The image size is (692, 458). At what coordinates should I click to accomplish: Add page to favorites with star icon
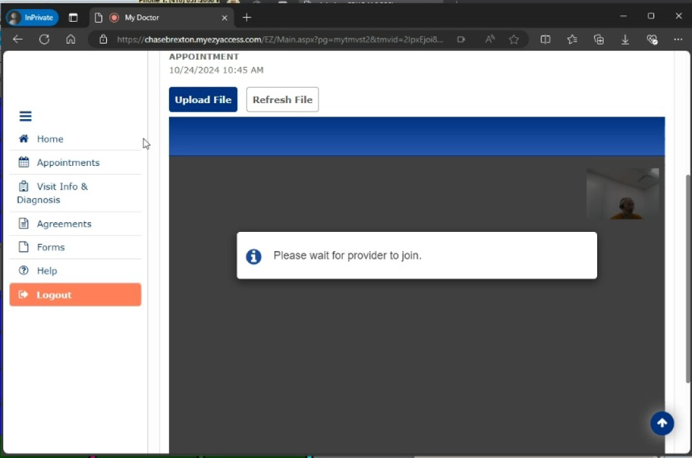[x=514, y=40]
